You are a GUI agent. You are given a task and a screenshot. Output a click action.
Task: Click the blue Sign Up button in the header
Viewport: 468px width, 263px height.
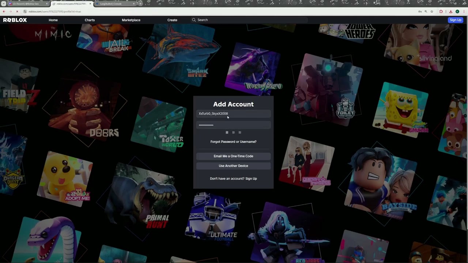(x=456, y=20)
